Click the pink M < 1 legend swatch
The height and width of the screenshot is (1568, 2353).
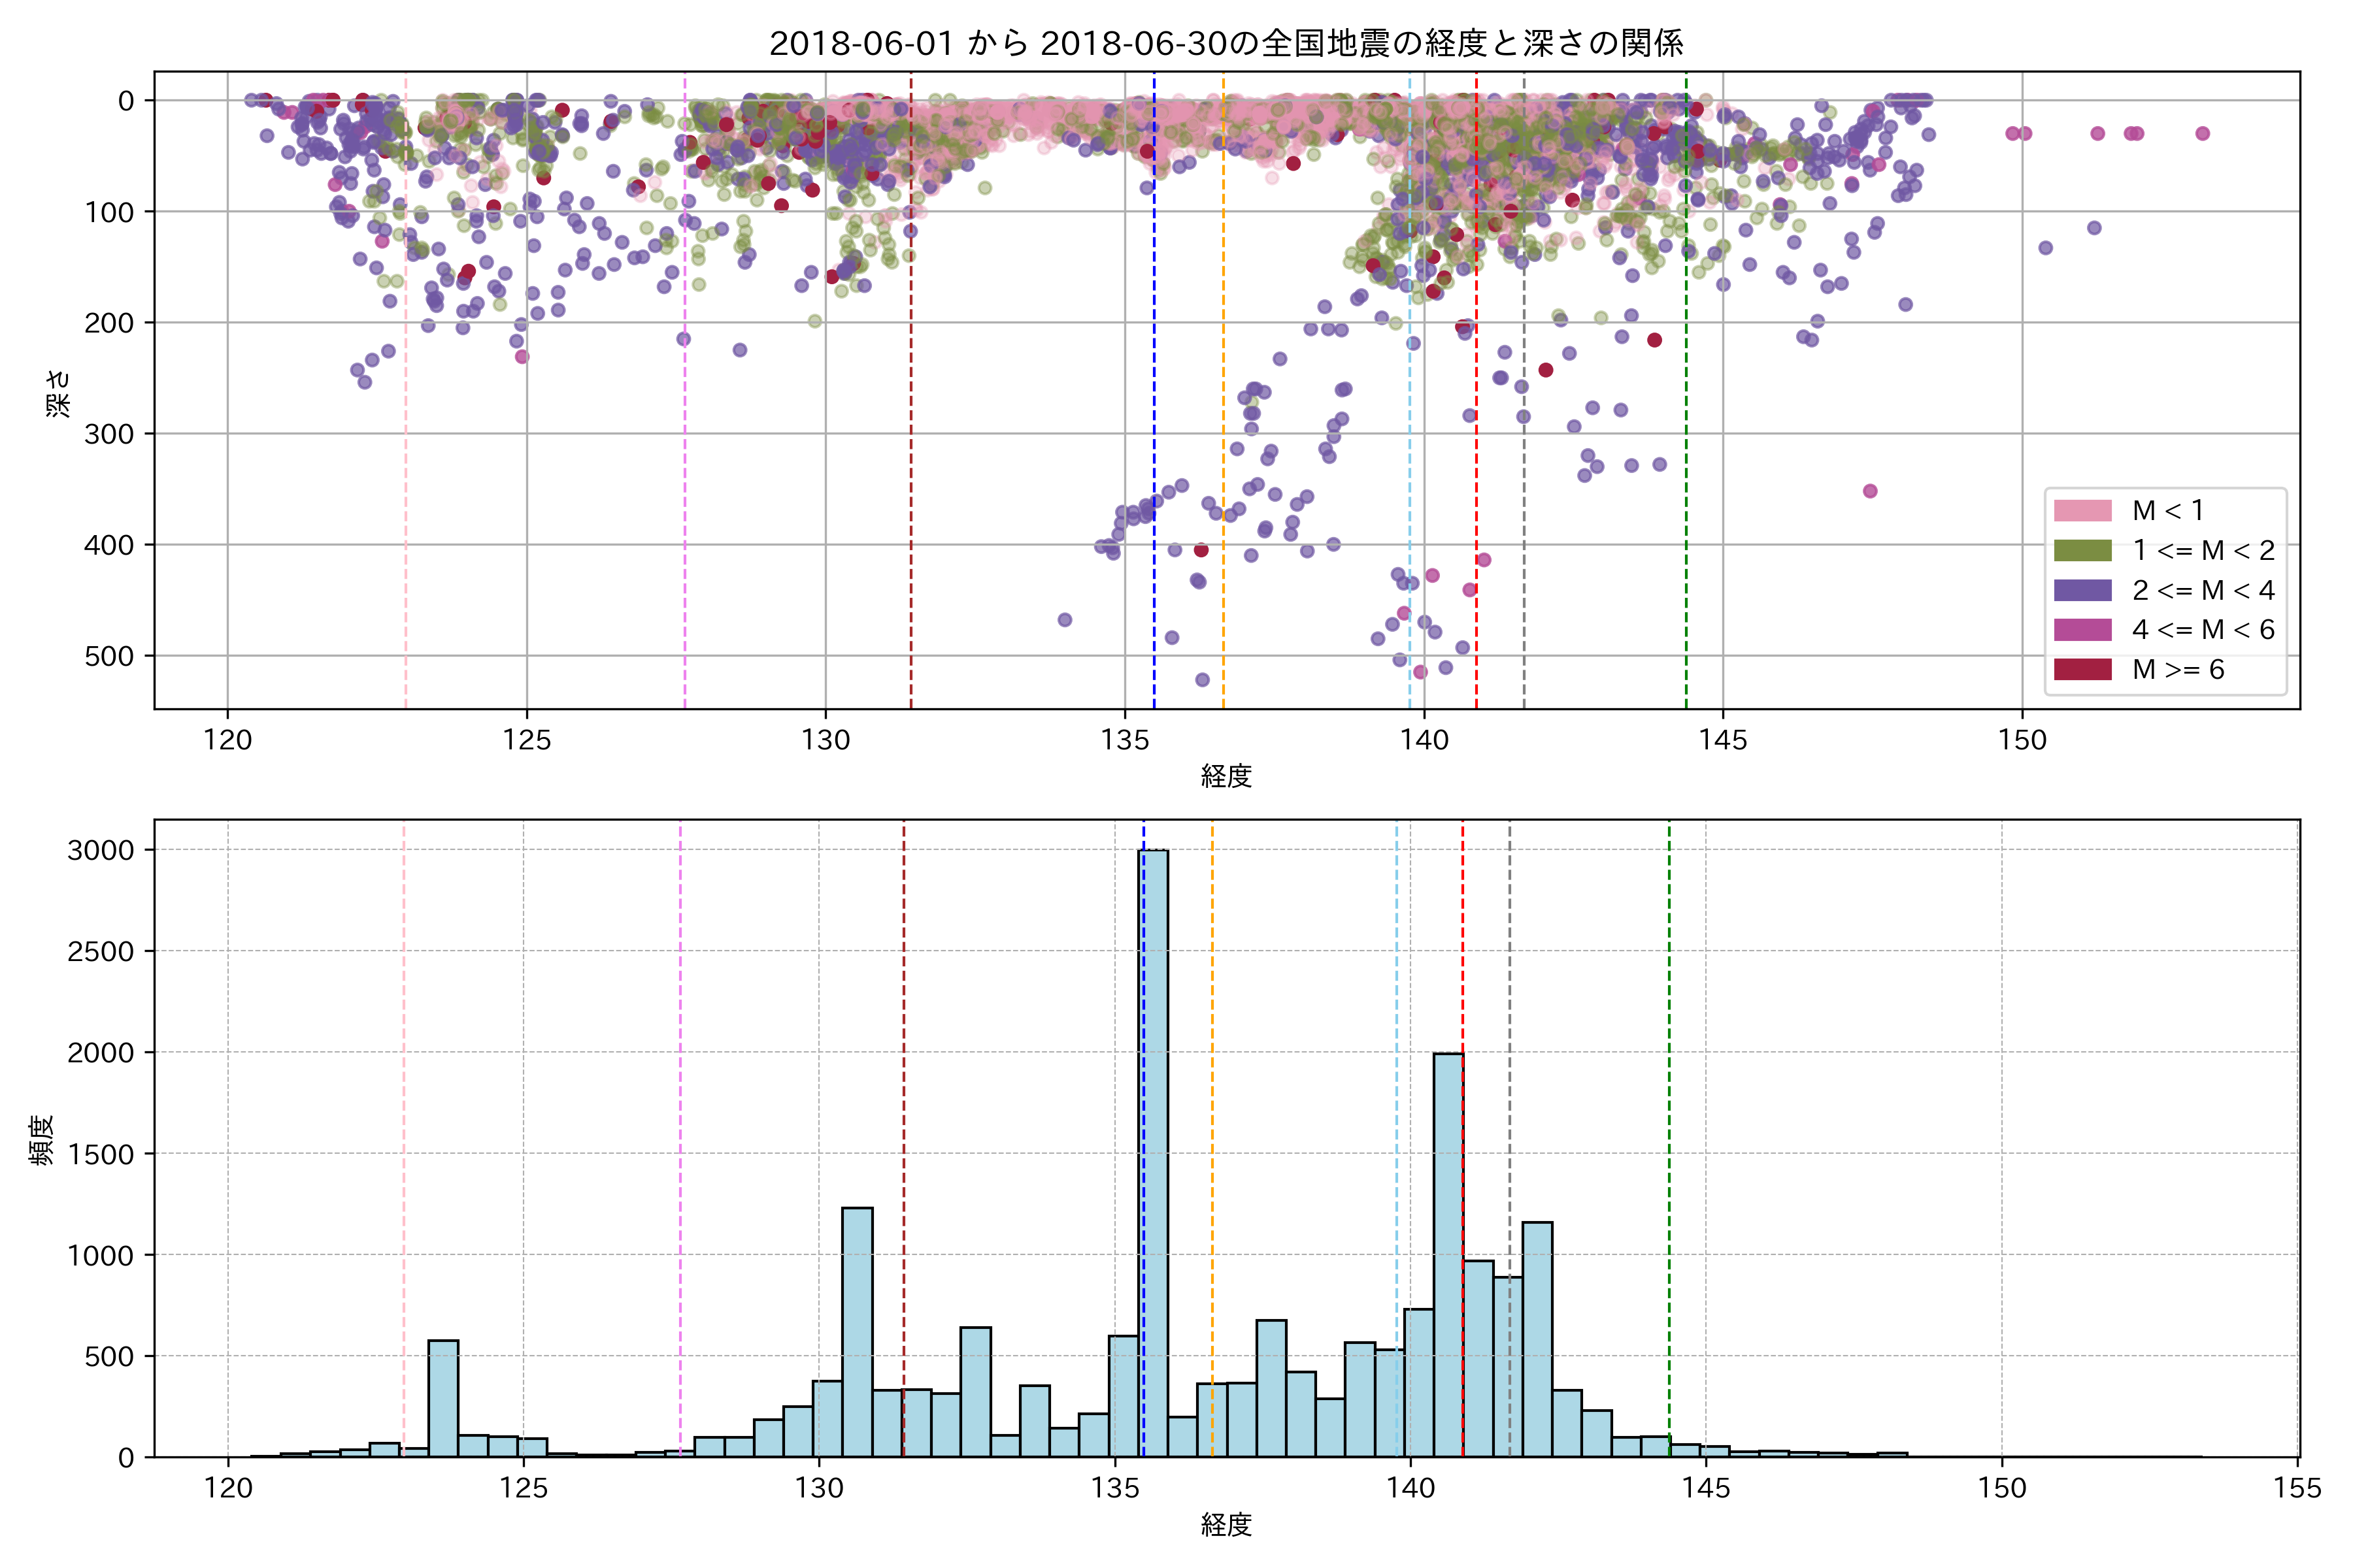(x=2082, y=511)
